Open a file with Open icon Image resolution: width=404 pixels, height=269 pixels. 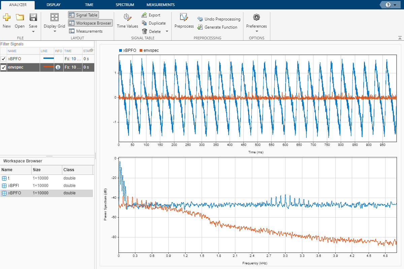(x=20, y=17)
